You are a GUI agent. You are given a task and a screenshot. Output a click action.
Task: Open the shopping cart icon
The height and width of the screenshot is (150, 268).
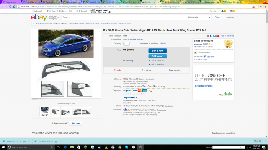click(230, 11)
